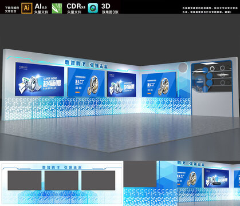
Task: Click the green CorelDRAW icon
Action: point(57,8)
